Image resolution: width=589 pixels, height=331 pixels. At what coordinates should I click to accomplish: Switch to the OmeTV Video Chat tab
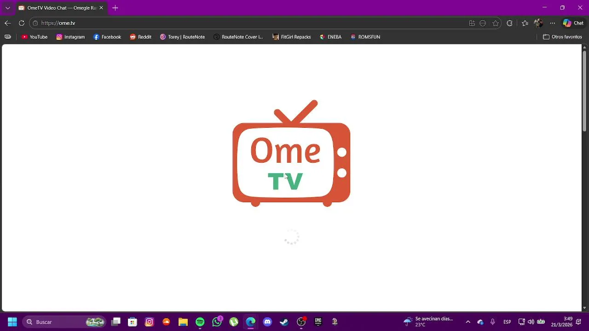pos(58,8)
